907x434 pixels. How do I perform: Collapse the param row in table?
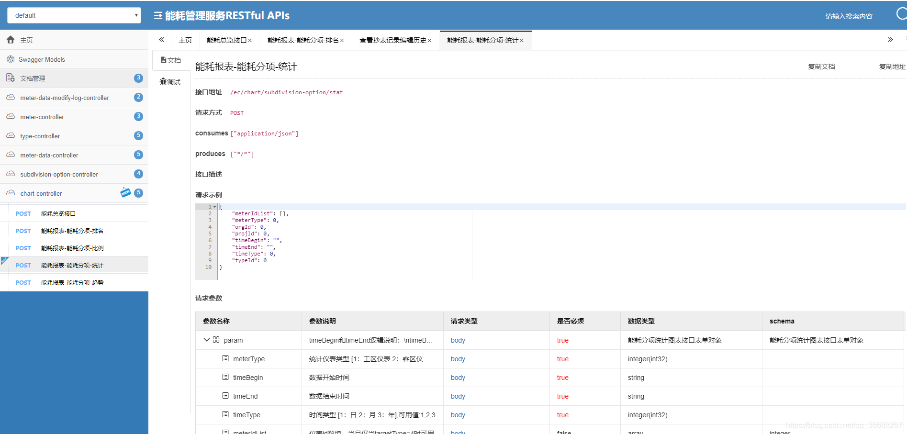click(x=207, y=340)
